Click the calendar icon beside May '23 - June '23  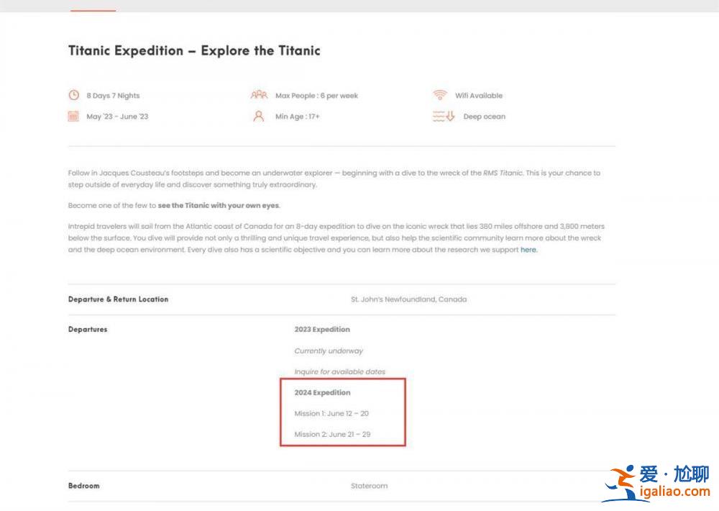73,116
